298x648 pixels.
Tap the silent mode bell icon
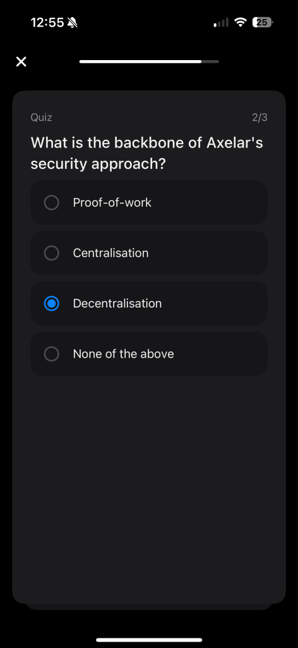pyautogui.click(x=73, y=23)
